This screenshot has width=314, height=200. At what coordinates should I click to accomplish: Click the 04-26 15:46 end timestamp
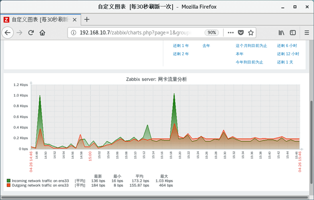tap(300, 162)
